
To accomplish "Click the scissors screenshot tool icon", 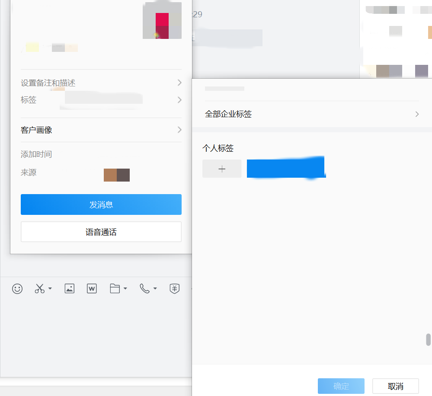I will pyautogui.click(x=40, y=288).
